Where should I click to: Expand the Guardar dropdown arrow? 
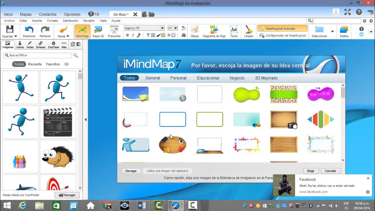point(16,36)
